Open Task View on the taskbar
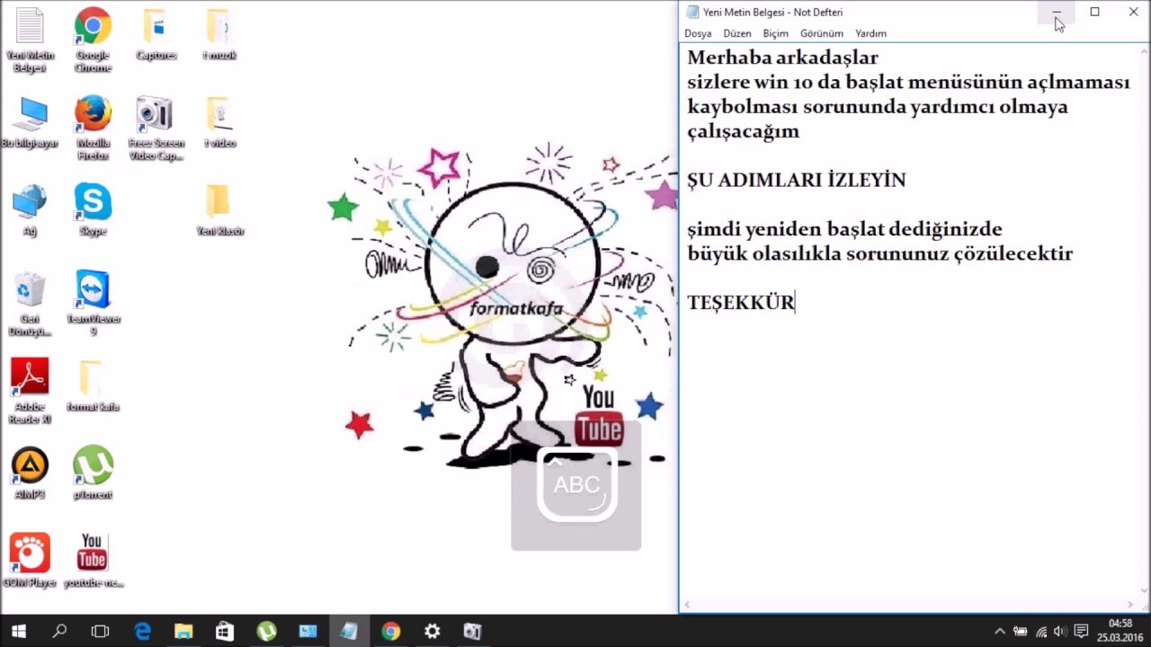Image resolution: width=1151 pixels, height=647 pixels. [x=101, y=632]
